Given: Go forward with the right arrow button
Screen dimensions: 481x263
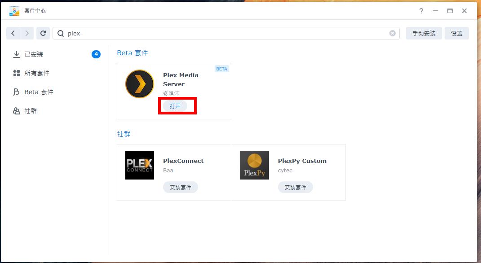Looking at the screenshot, I should tap(27, 33).
